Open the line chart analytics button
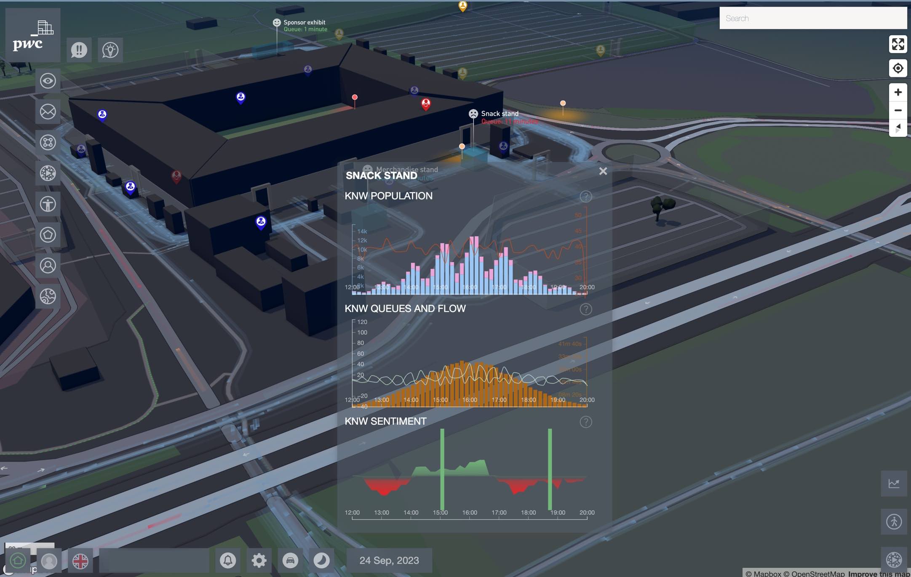The height and width of the screenshot is (577, 911). [x=894, y=484]
